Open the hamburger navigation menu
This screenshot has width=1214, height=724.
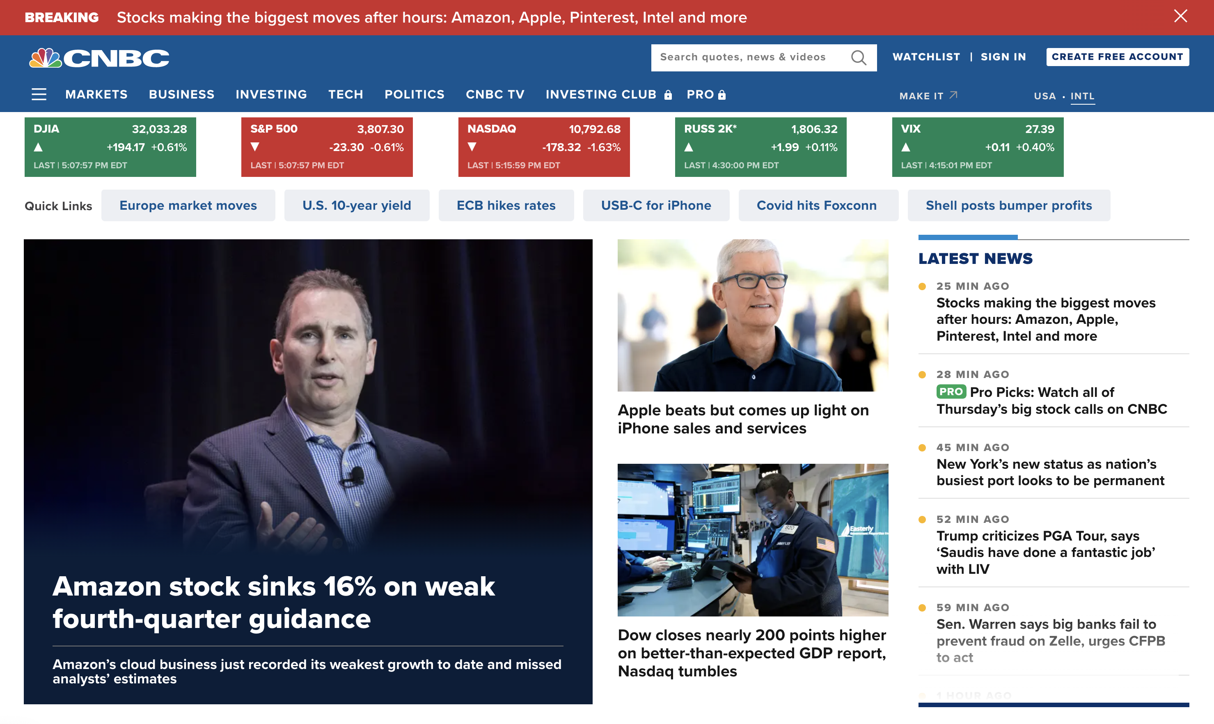39,94
